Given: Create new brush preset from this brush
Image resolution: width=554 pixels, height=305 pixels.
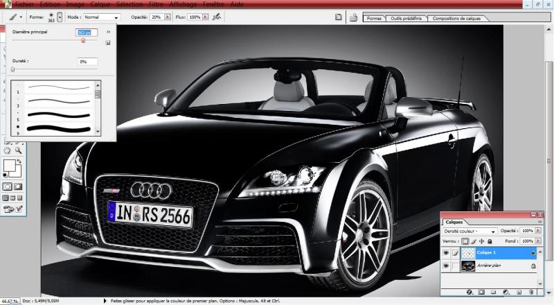Looking at the screenshot, I should point(108,42).
